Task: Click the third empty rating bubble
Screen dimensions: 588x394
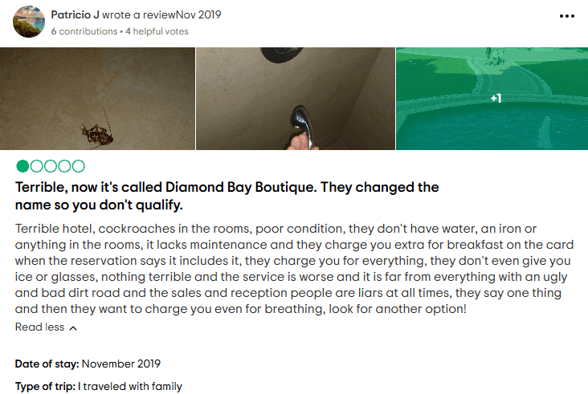Action: pyautogui.click(x=51, y=166)
